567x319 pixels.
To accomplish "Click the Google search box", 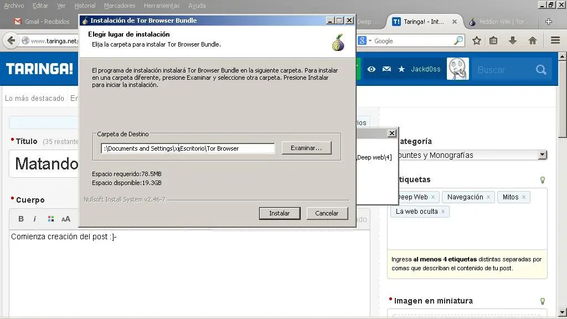I will [412, 41].
